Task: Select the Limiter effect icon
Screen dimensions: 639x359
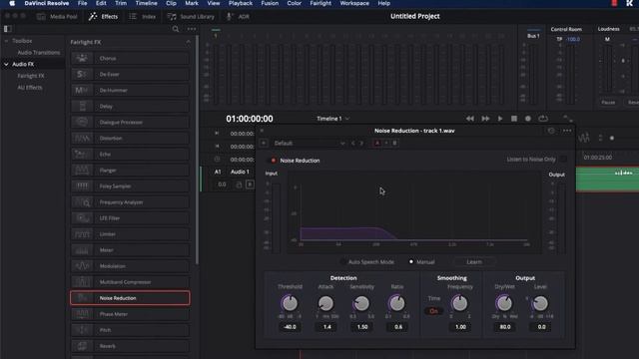Action: pos(82,234)
